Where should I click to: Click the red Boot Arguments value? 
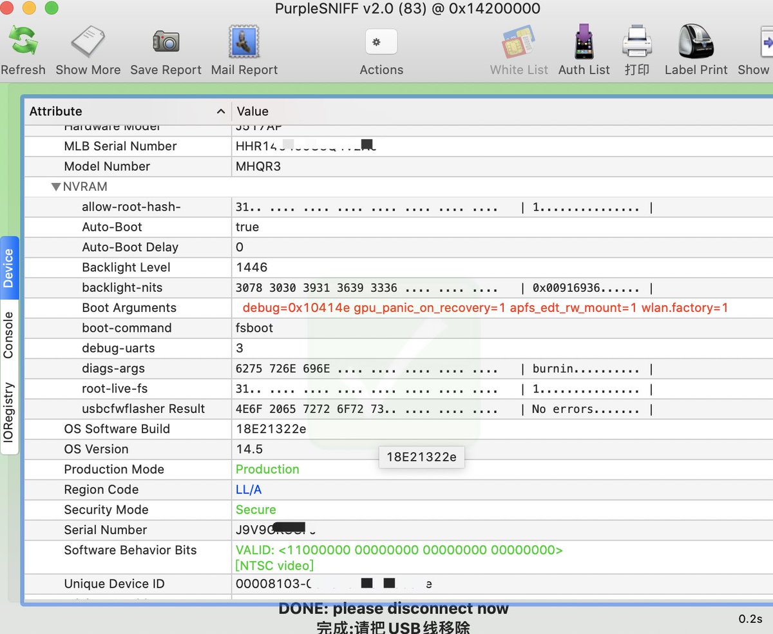click(x=485, y=308)
